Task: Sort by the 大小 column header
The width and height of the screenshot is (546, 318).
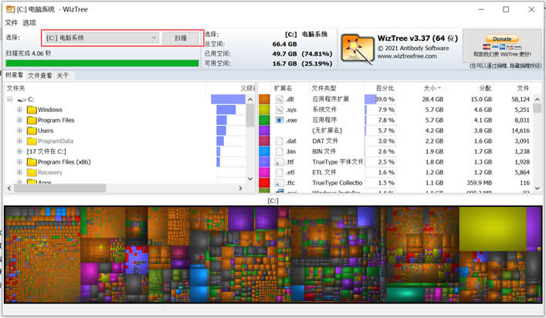Action: [432, 88]
